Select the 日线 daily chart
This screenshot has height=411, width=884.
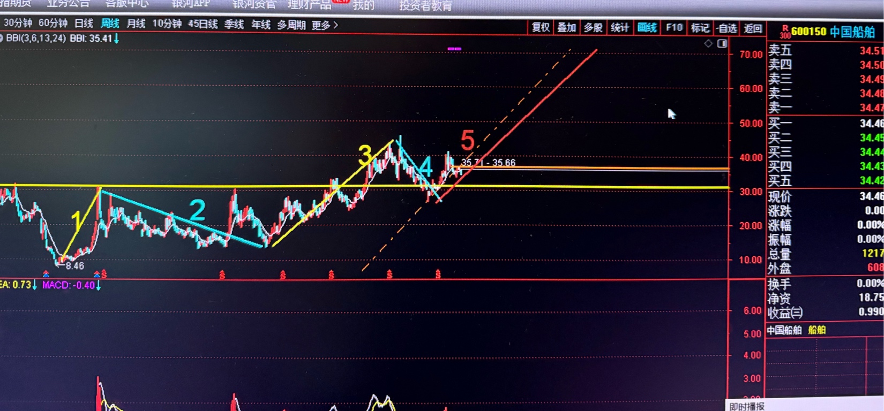[x=84, y=24]
